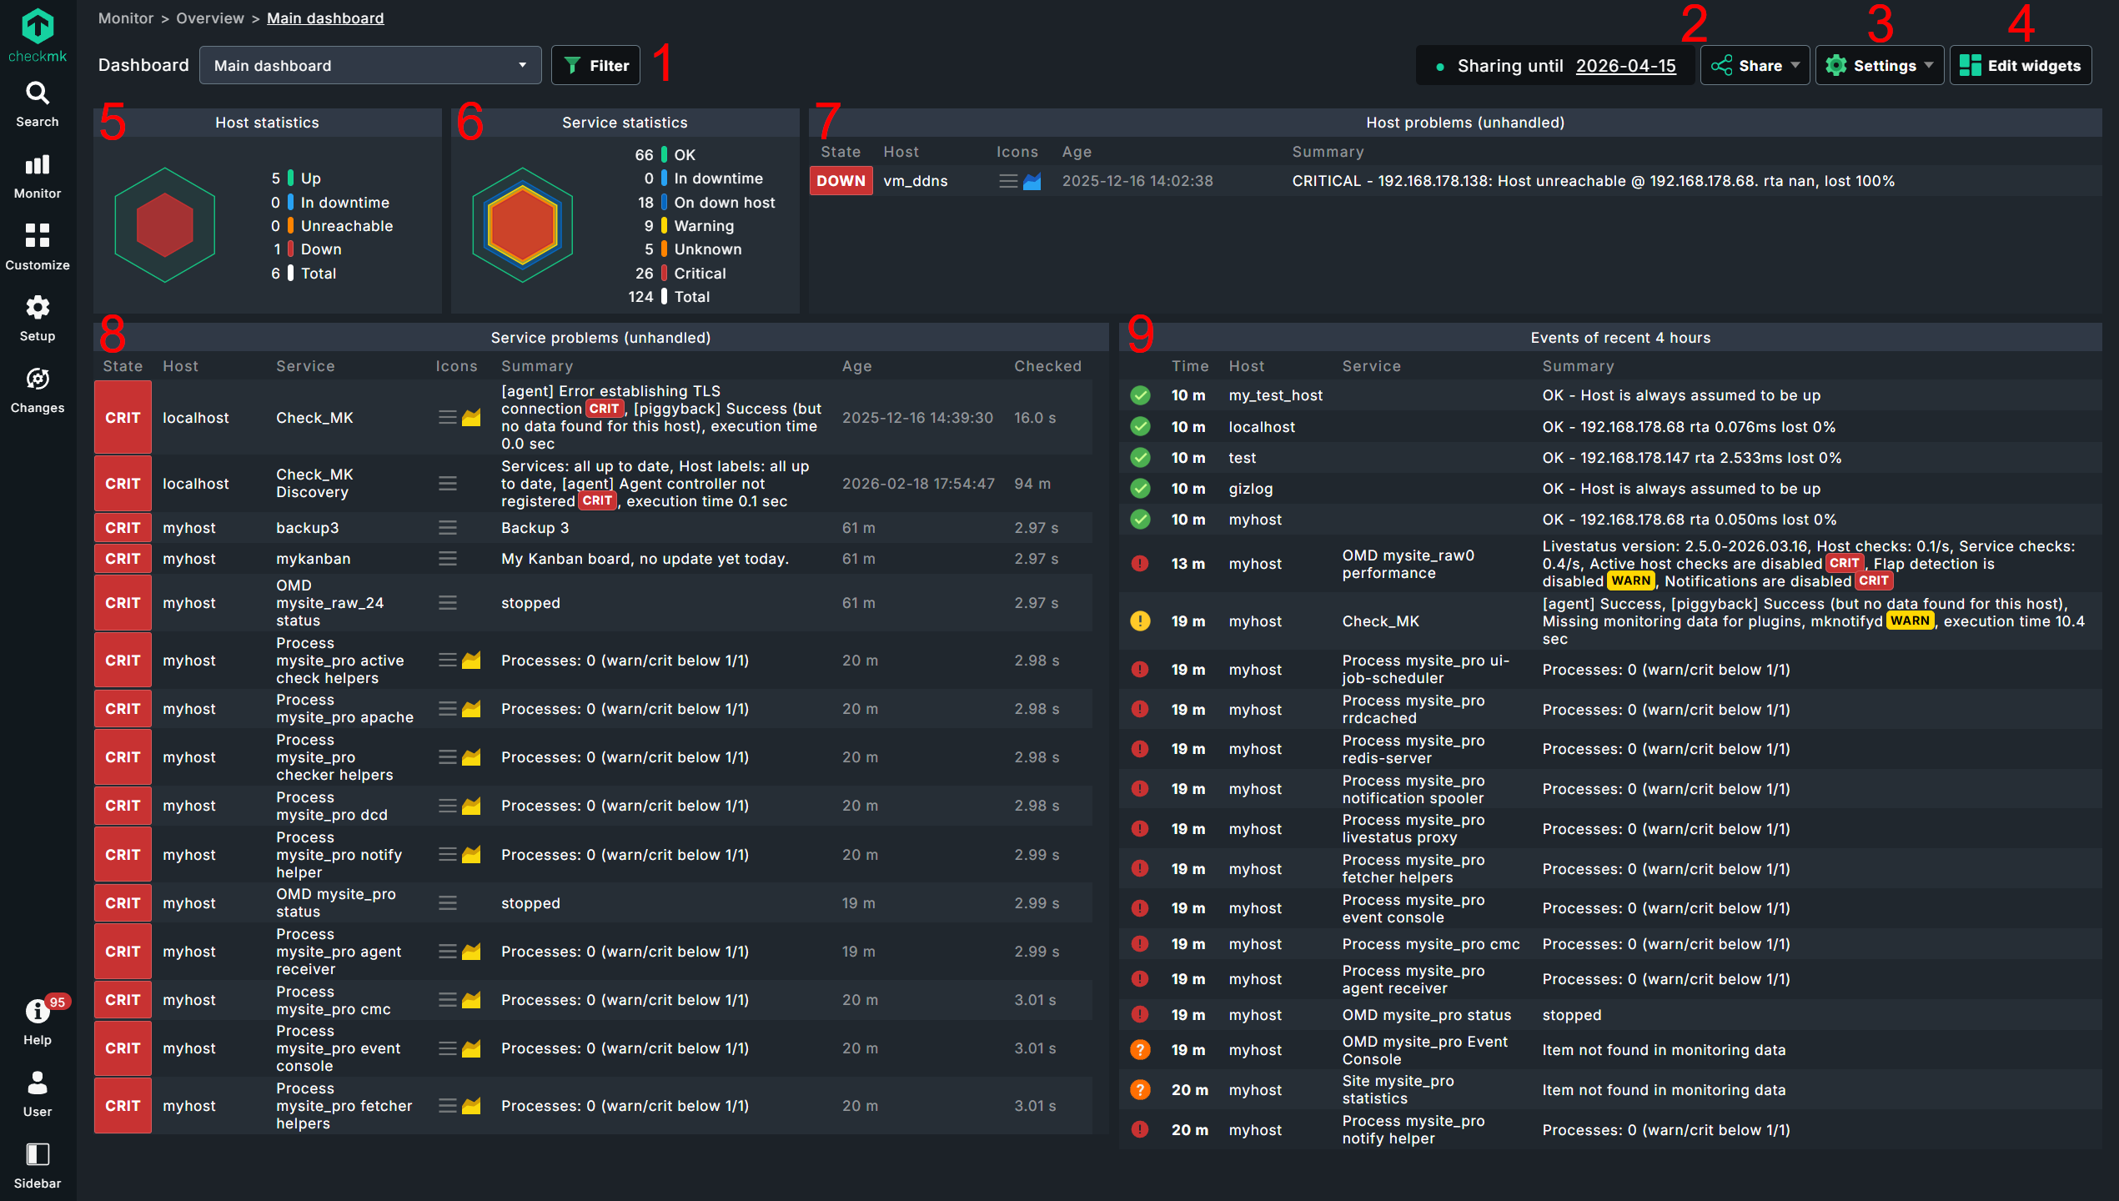Screen dimensions: 2119x1201
Task: Open my_test_host in events list
Action: (x=1275, y=395)
